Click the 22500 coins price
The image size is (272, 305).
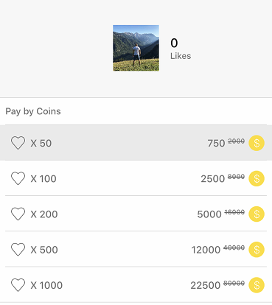(206, 285)
